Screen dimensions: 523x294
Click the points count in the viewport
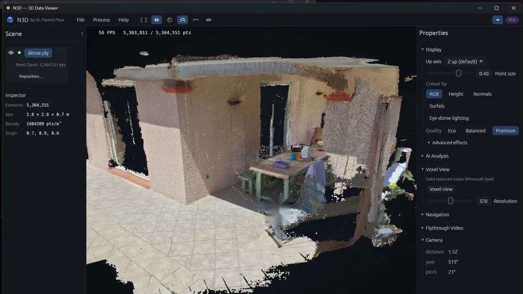point(157,33)
